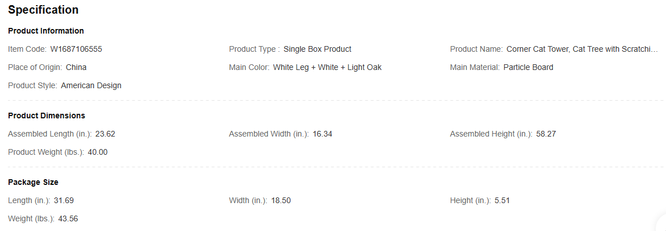
Task: Click assembled height value 58.27
Action: pos(546,134)
